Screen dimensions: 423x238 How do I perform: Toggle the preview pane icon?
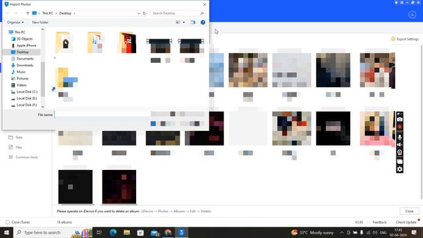(193, 22)
